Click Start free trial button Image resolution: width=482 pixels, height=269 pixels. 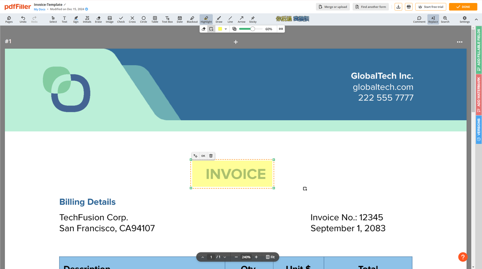(431, 7)
